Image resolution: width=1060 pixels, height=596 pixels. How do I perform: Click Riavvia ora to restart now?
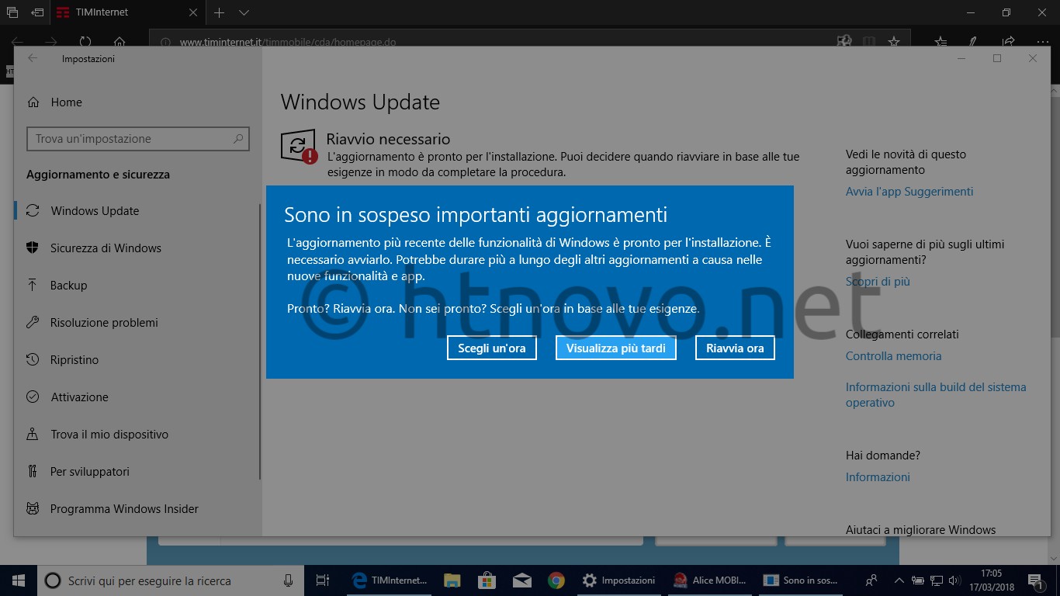[734, 348]
